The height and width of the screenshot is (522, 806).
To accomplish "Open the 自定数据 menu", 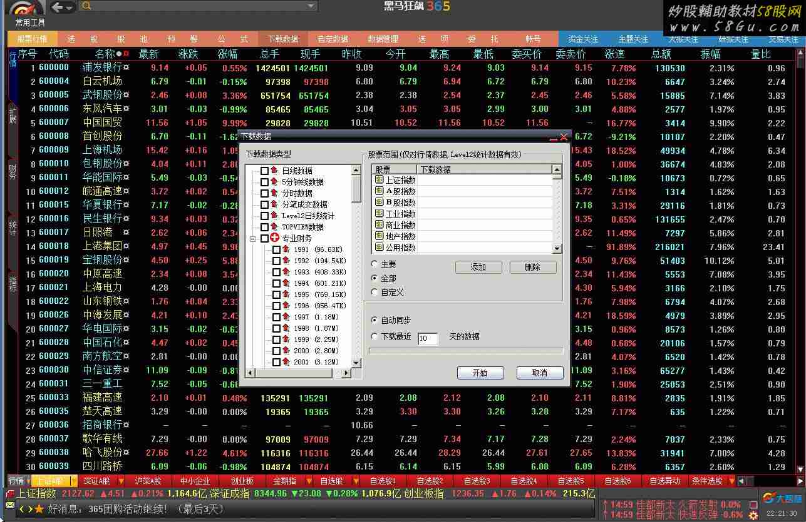I will click(333, 39).
